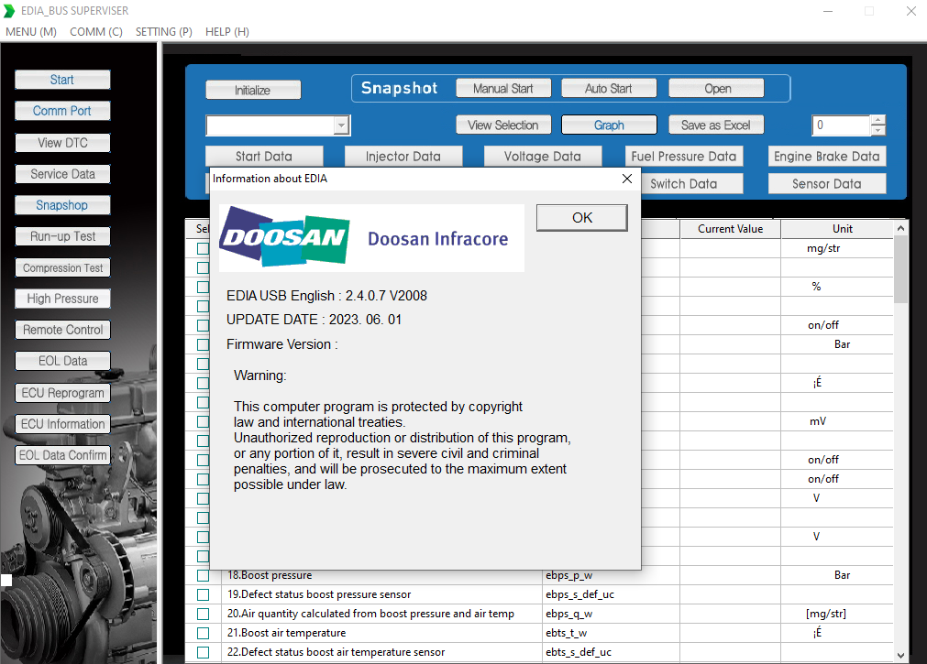Open ECU Reprogram page
927x664 pixels.
pyautogui.click(x=62, y=393)
